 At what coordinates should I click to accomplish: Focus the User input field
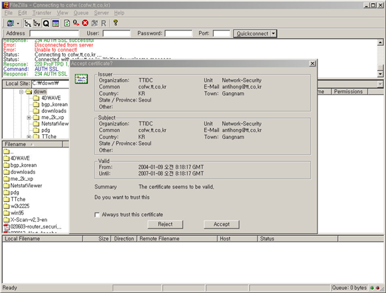coord(116,33)
